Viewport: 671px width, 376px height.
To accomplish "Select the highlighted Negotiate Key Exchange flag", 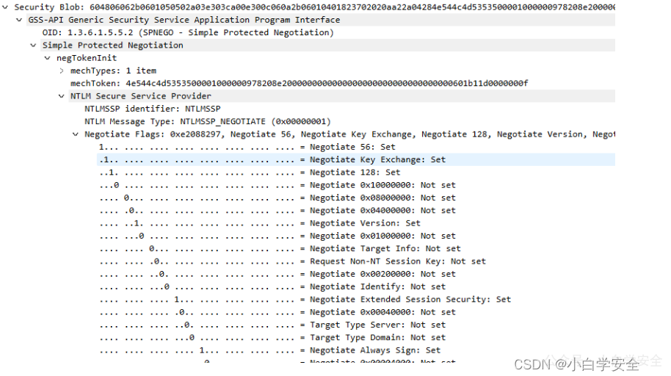I will (356, 160).
